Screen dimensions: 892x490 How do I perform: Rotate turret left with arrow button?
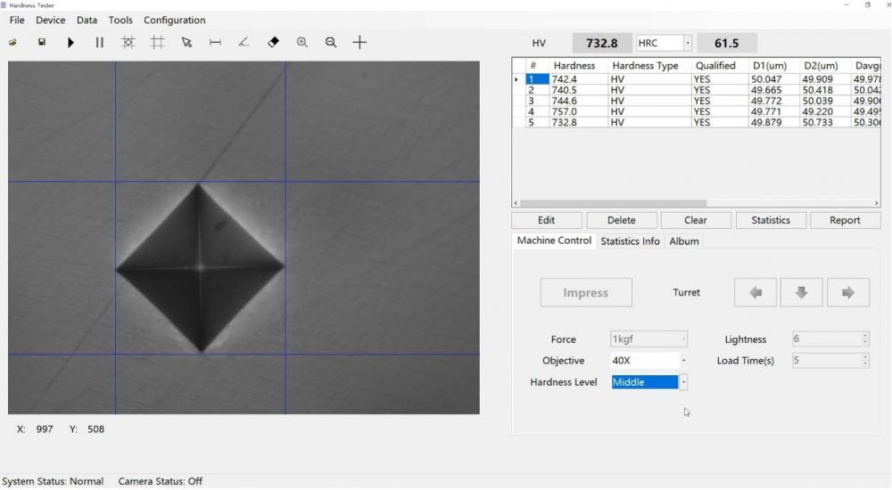755,293
